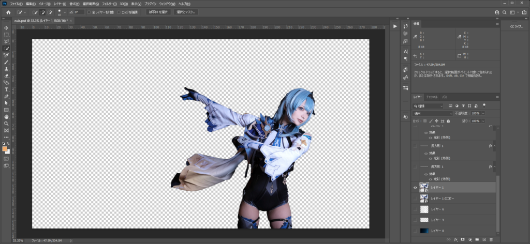Select the Rectangle shape tool
Screen dimensions: 530x244
pyautogui.click(x=6, y=110)
